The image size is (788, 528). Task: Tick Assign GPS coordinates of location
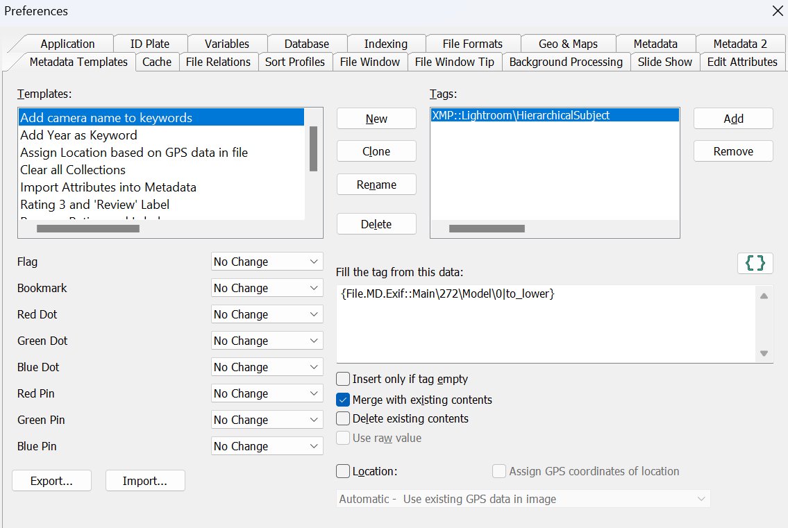(x=499, y=471)
